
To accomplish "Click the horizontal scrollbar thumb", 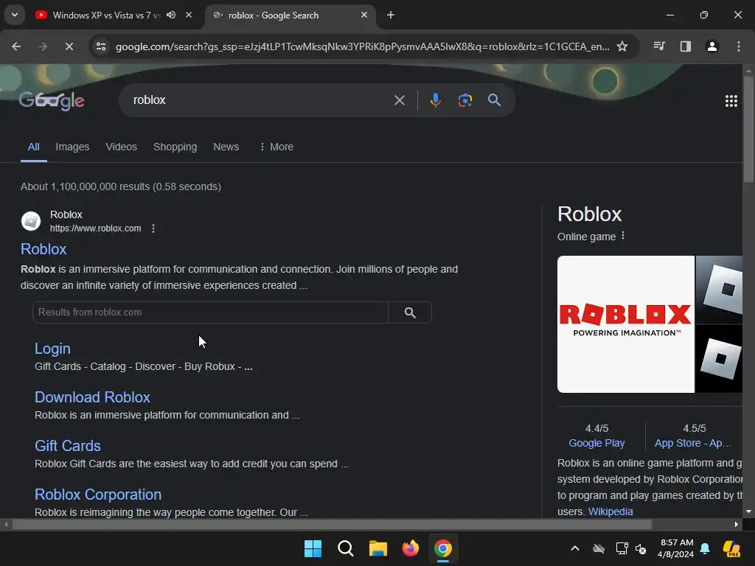I will [332, 524].
